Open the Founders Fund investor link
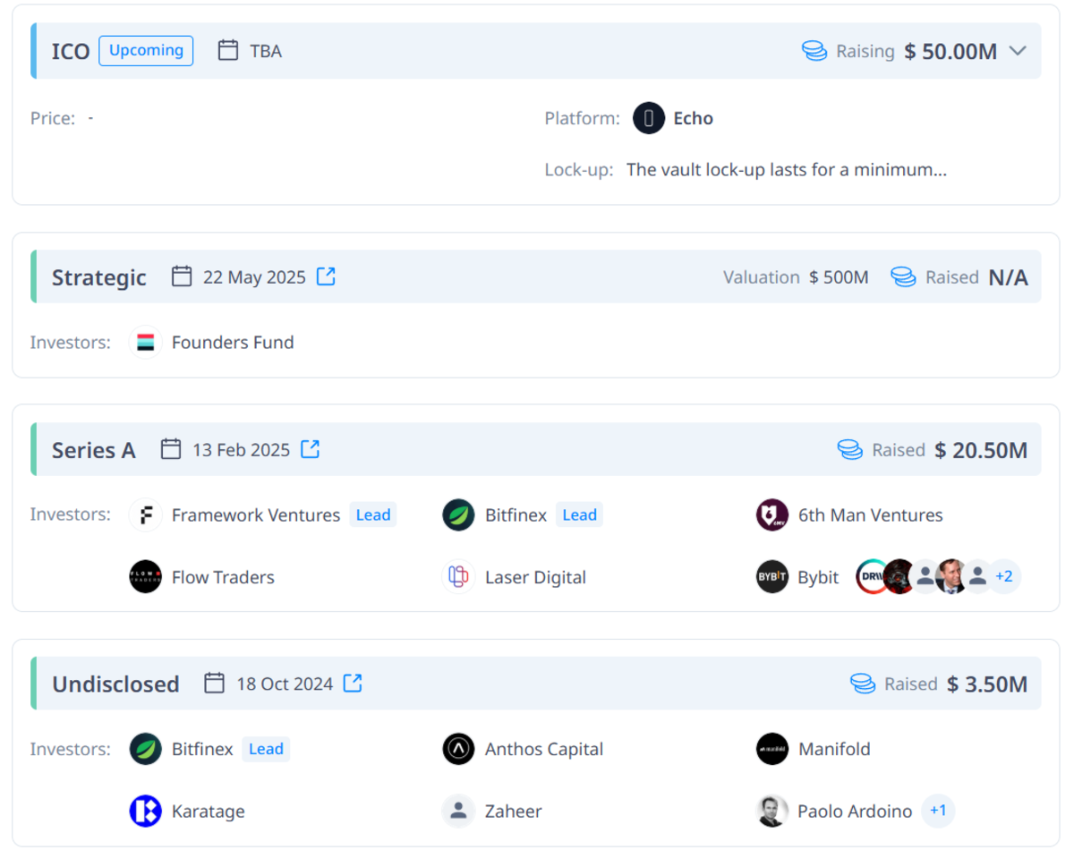This screenshot has width=1074, height=850. click(233, 342)
